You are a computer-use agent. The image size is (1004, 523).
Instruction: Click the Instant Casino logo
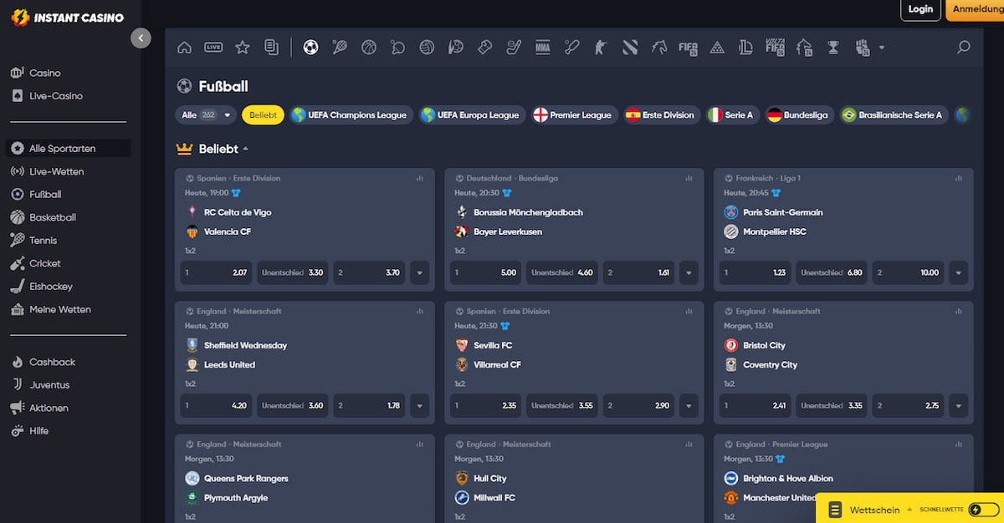click(68, 17)
